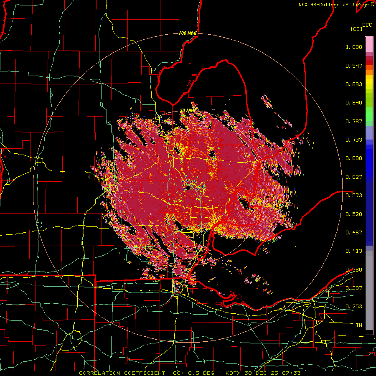Click the Correlation Coefficient product caption

[190, 373]
